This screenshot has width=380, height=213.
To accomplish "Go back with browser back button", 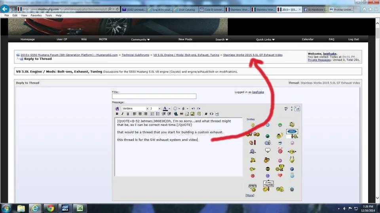I will tap(5, 9).
